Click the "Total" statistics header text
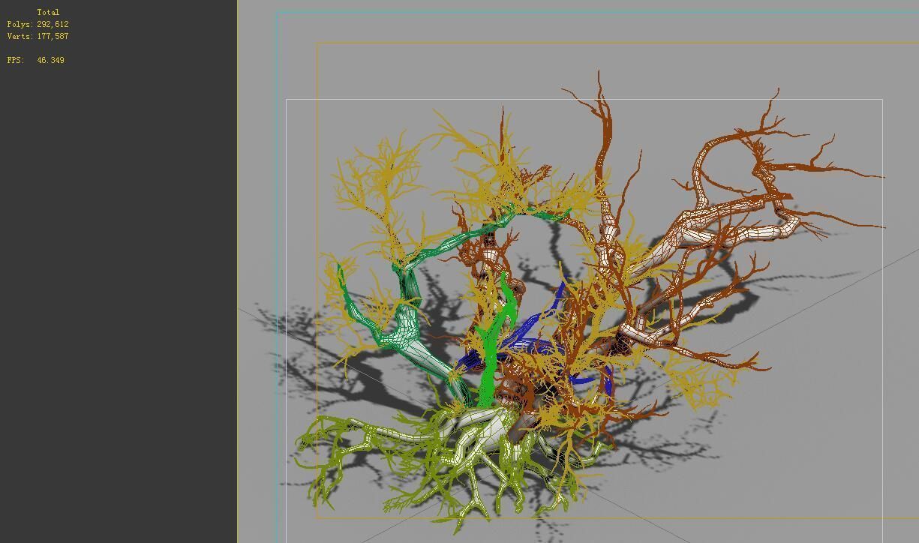 click(x=48, y=12)
